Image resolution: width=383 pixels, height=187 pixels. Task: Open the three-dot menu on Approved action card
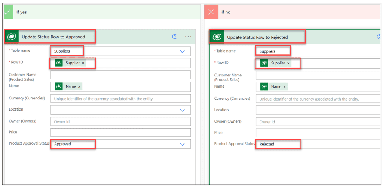point(189,37)
